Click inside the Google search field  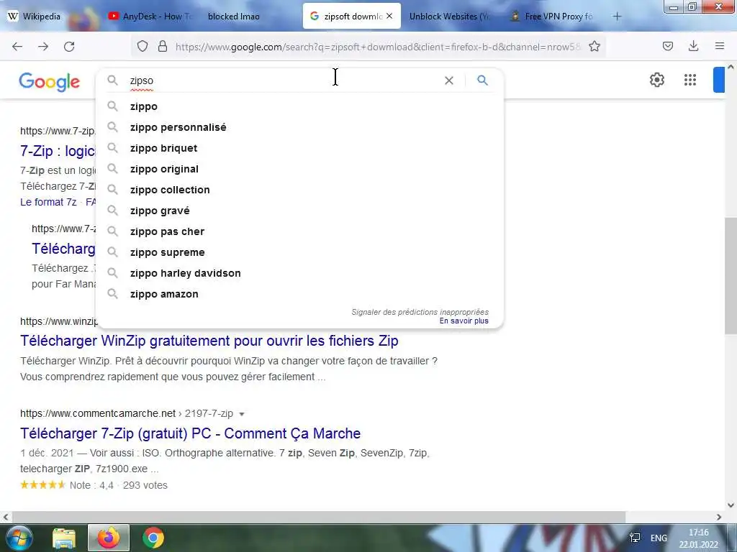point(282,80)
